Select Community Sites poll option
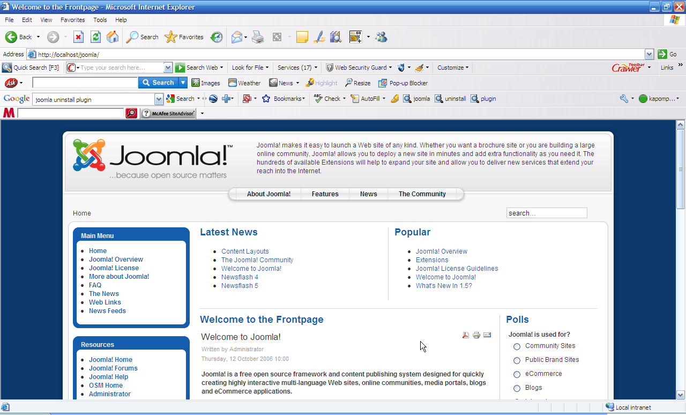The width and height of the screenshot is (686, 415). pyautogui.click(x=517, y=346)
